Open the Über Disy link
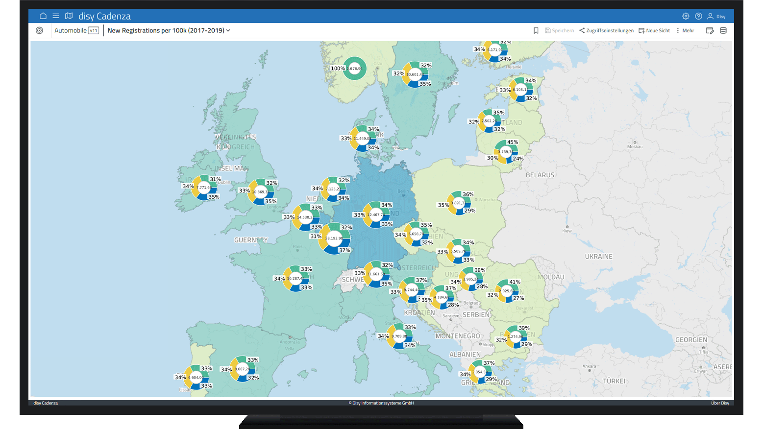 click(720, 403)
